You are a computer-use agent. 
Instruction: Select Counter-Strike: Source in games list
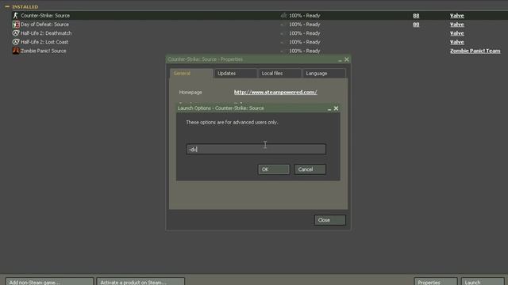point(260,16)
